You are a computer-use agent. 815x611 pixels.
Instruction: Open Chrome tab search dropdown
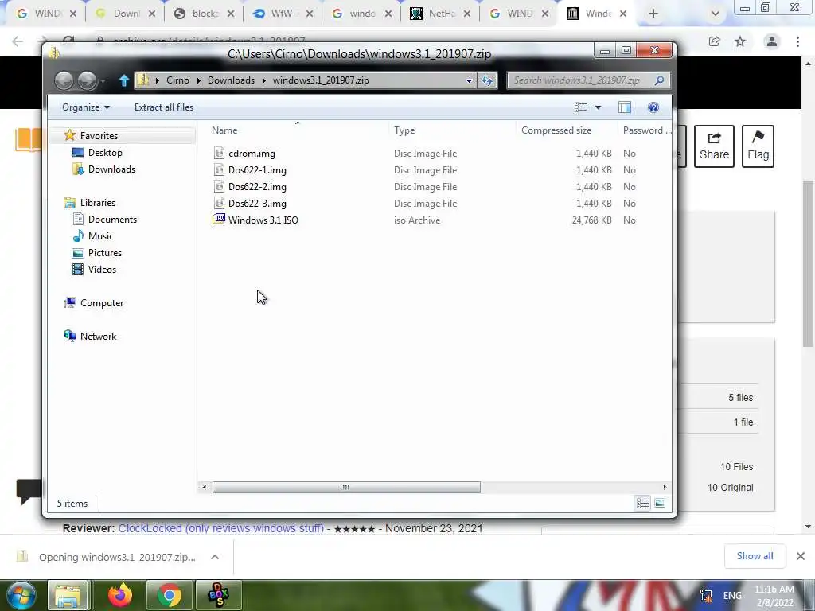tap(716, 14)
